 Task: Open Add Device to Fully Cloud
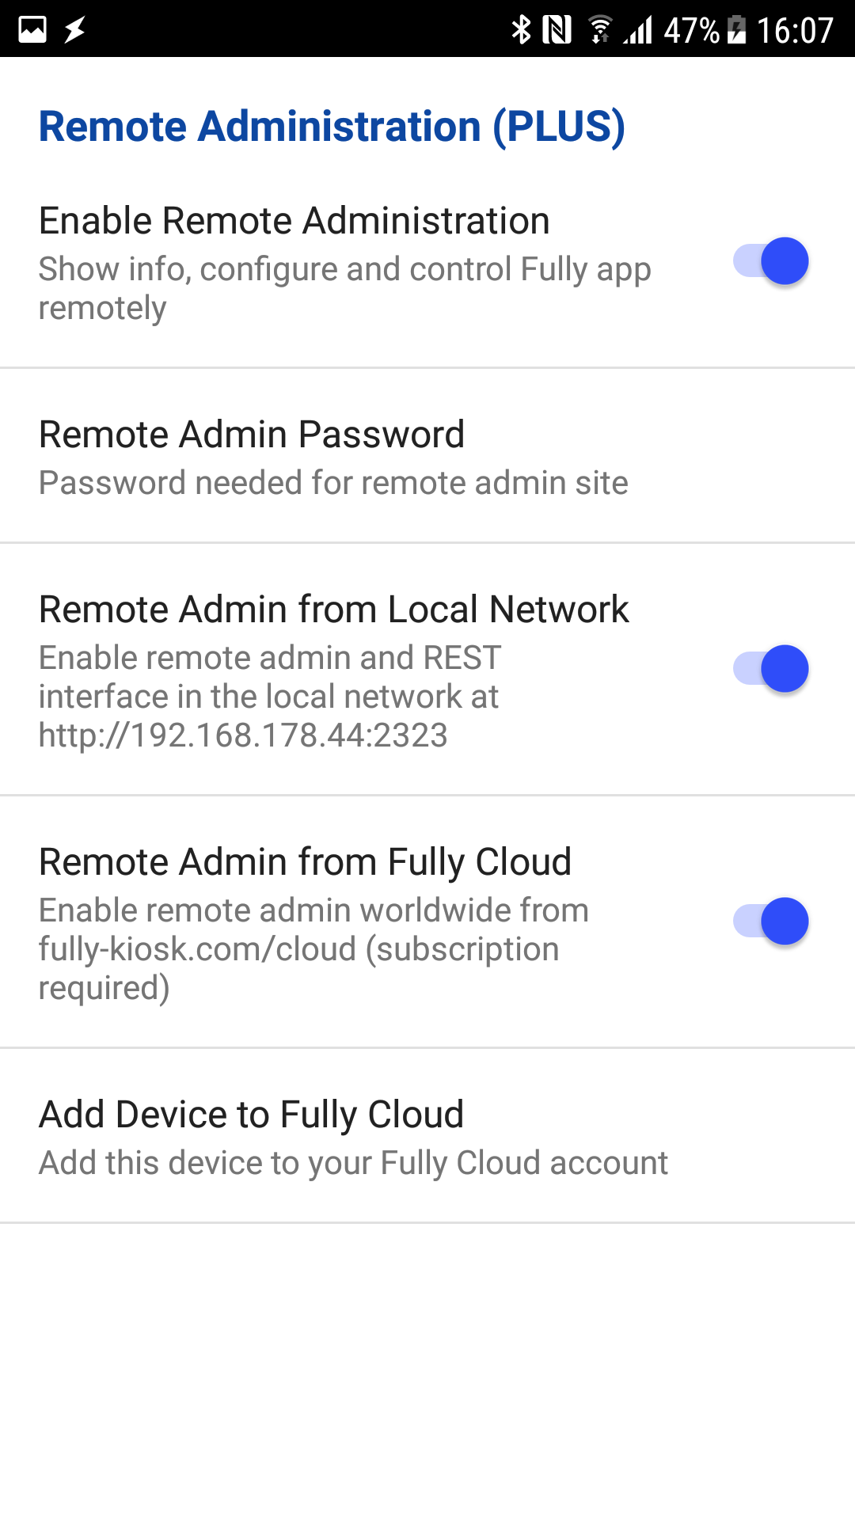coord(427,1136)
